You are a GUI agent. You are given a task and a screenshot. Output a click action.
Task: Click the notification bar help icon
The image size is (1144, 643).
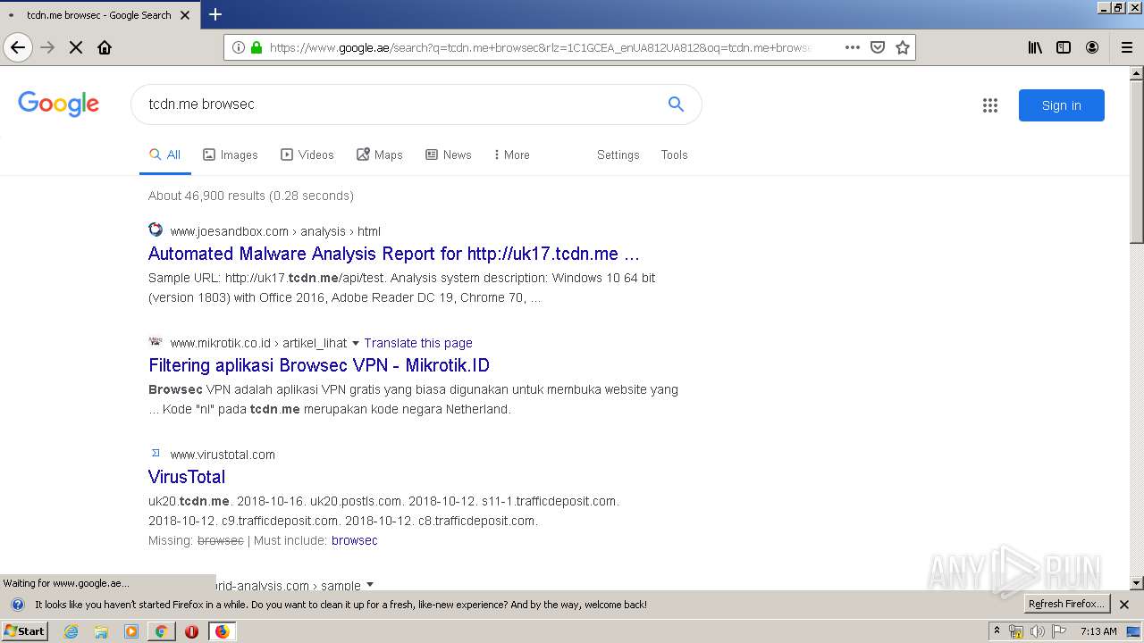pyautogui.click(x=17, y=605)
